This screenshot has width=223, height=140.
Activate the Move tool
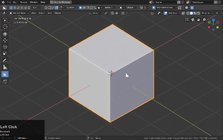click(5, 40)
